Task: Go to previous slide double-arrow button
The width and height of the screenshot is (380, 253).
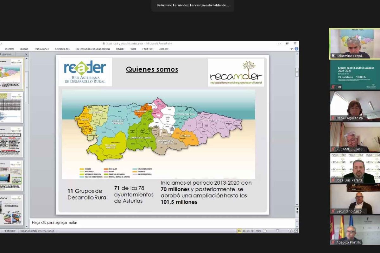Action: tap(297, 208)
